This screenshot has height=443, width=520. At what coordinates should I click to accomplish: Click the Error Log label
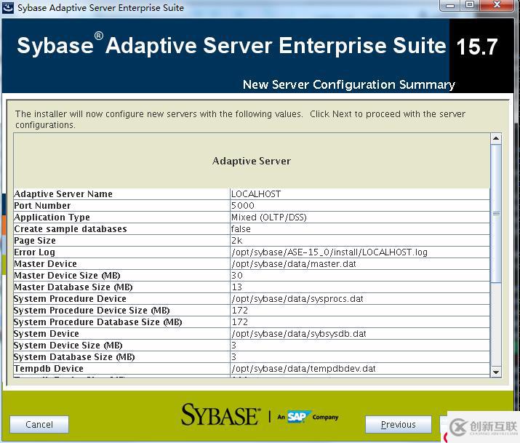34,252
